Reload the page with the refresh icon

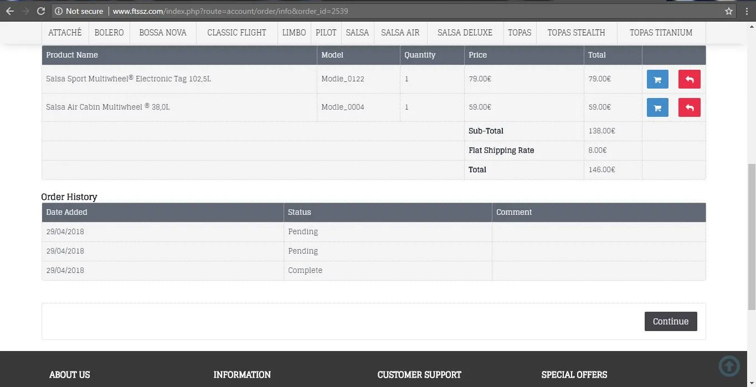tap(40, 11)
